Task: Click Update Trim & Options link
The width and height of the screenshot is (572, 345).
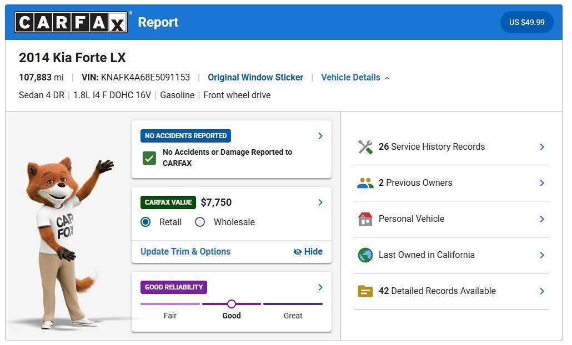Action: 185,252
